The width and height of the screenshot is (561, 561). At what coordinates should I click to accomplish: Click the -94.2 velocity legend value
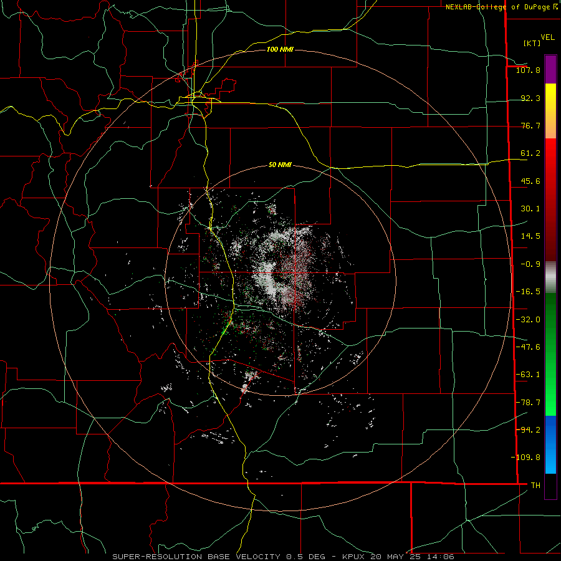528,429
